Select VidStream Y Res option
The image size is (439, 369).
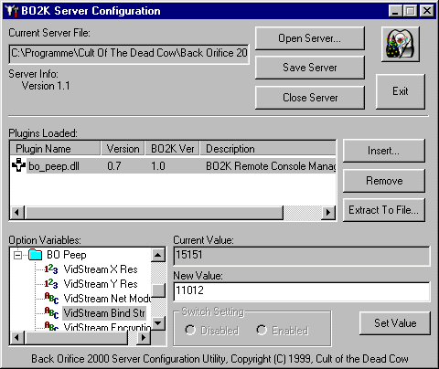pos(101,284)
